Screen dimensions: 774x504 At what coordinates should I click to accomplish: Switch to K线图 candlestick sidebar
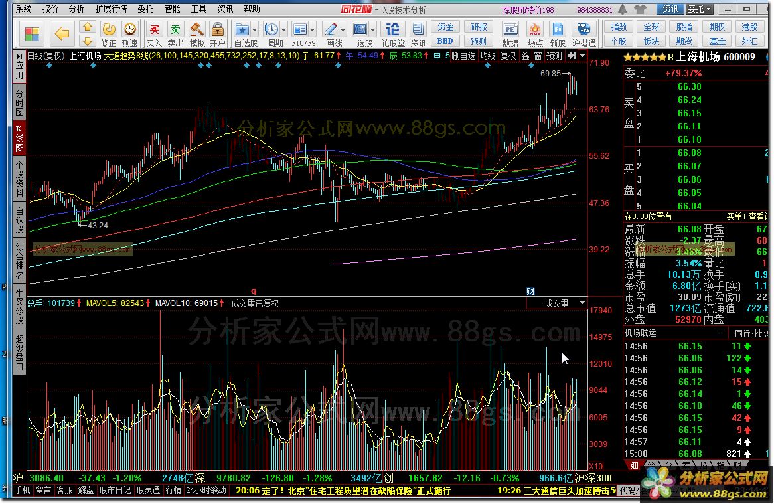[19, 137]
